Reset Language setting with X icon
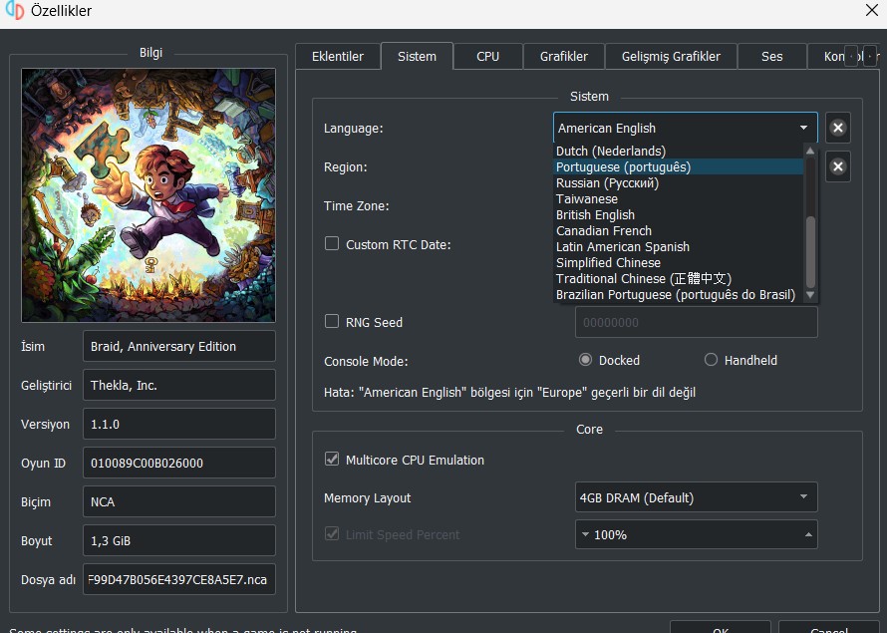This screenshot has width=887, height=633. click(838, 128)
